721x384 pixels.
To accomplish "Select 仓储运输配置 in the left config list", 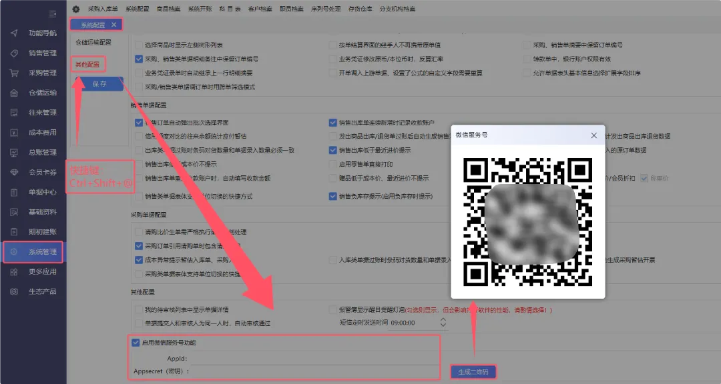I will pyautogui.click(x=93, y=42).
